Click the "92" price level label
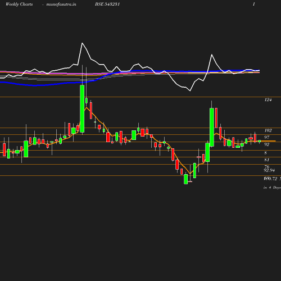This screenshot has height=281, width=281. [267, 144]
